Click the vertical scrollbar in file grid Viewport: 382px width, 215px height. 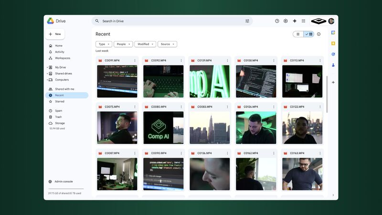(327, 94)
